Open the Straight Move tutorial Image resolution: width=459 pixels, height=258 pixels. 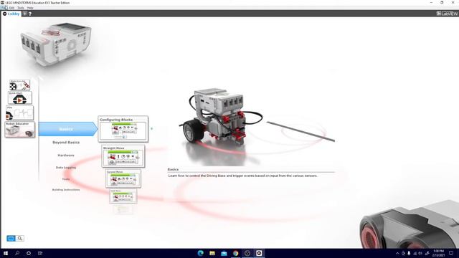point(123,156)
